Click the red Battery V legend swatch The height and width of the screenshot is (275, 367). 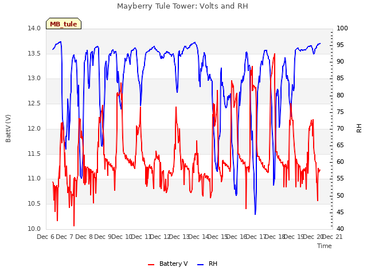pyautogui.click(x=151, y=265)
